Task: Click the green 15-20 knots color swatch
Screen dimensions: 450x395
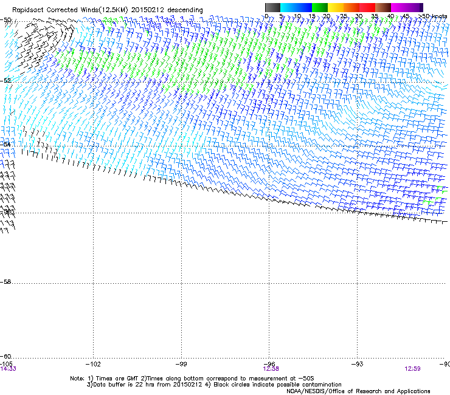Action: coord(320,7)
